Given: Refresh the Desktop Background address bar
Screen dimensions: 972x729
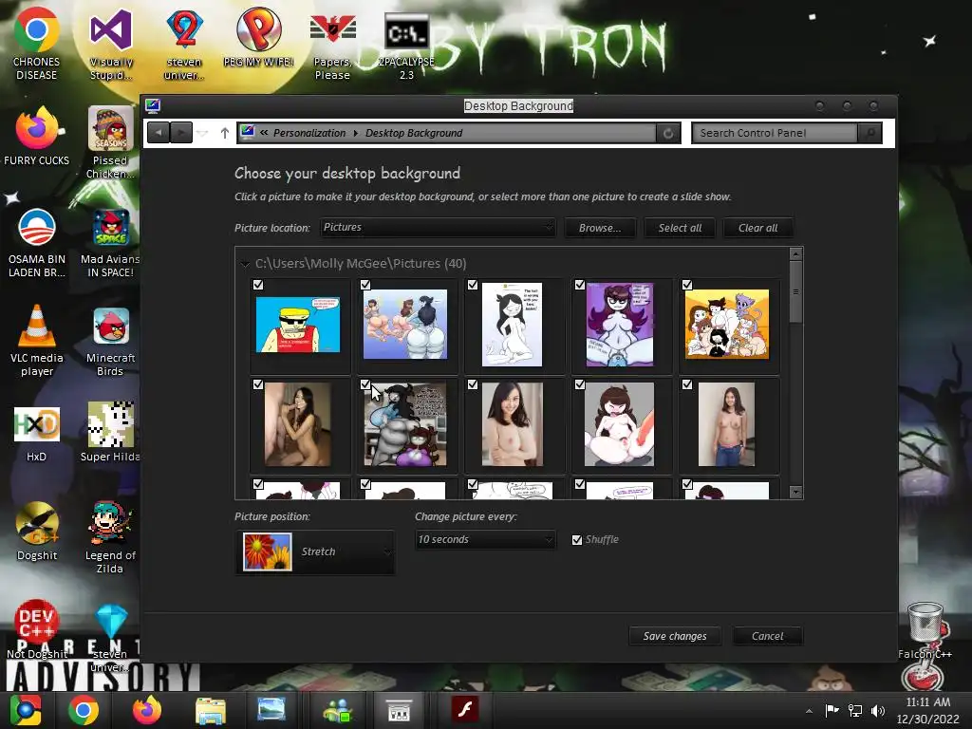Looking at the screenshot, I should (668, 133).
